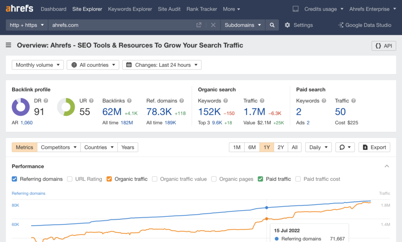Click UR help question mark

(x=91, y=101)
